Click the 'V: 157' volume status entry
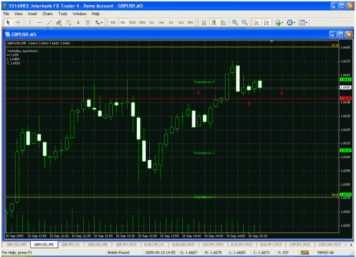 [283, 252]
